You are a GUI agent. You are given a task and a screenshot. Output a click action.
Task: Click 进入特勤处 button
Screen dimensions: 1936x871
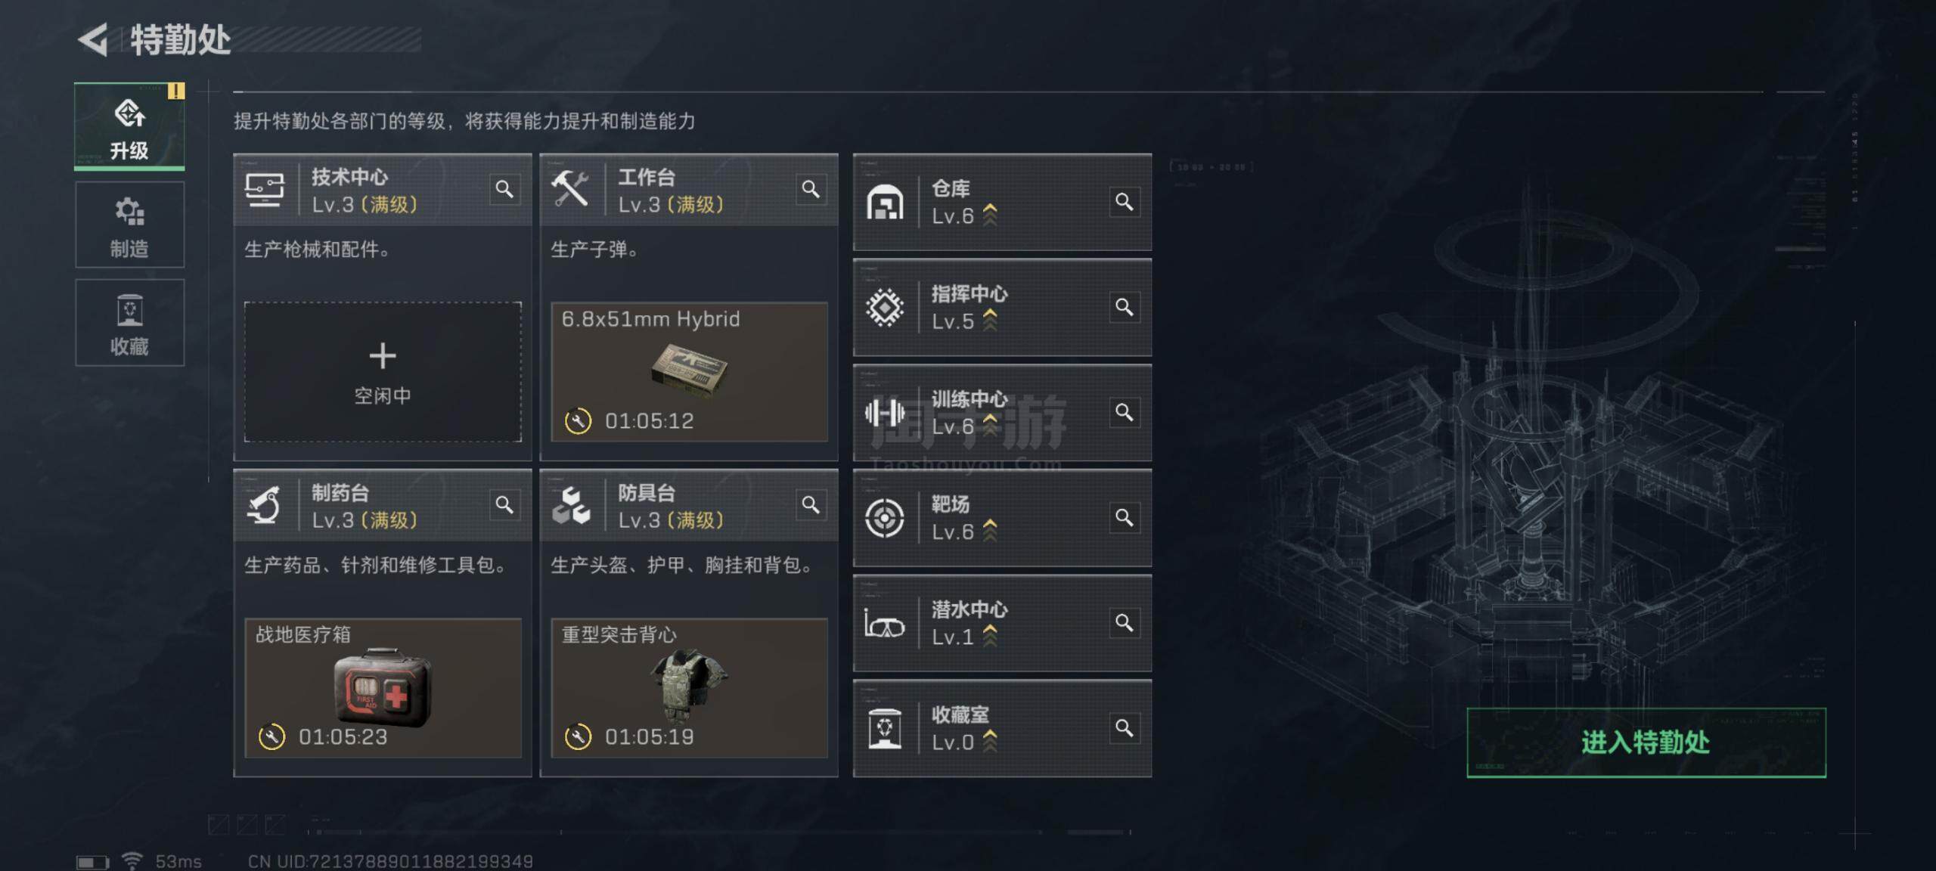point(1646,742)
